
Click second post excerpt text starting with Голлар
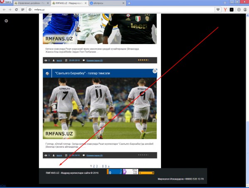tap(100, 145)
